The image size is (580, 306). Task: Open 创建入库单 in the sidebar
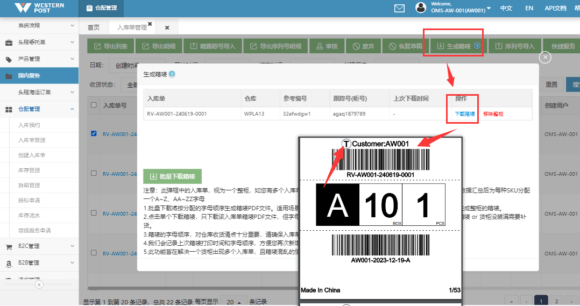pyautogui.click(x=32, y=155)
